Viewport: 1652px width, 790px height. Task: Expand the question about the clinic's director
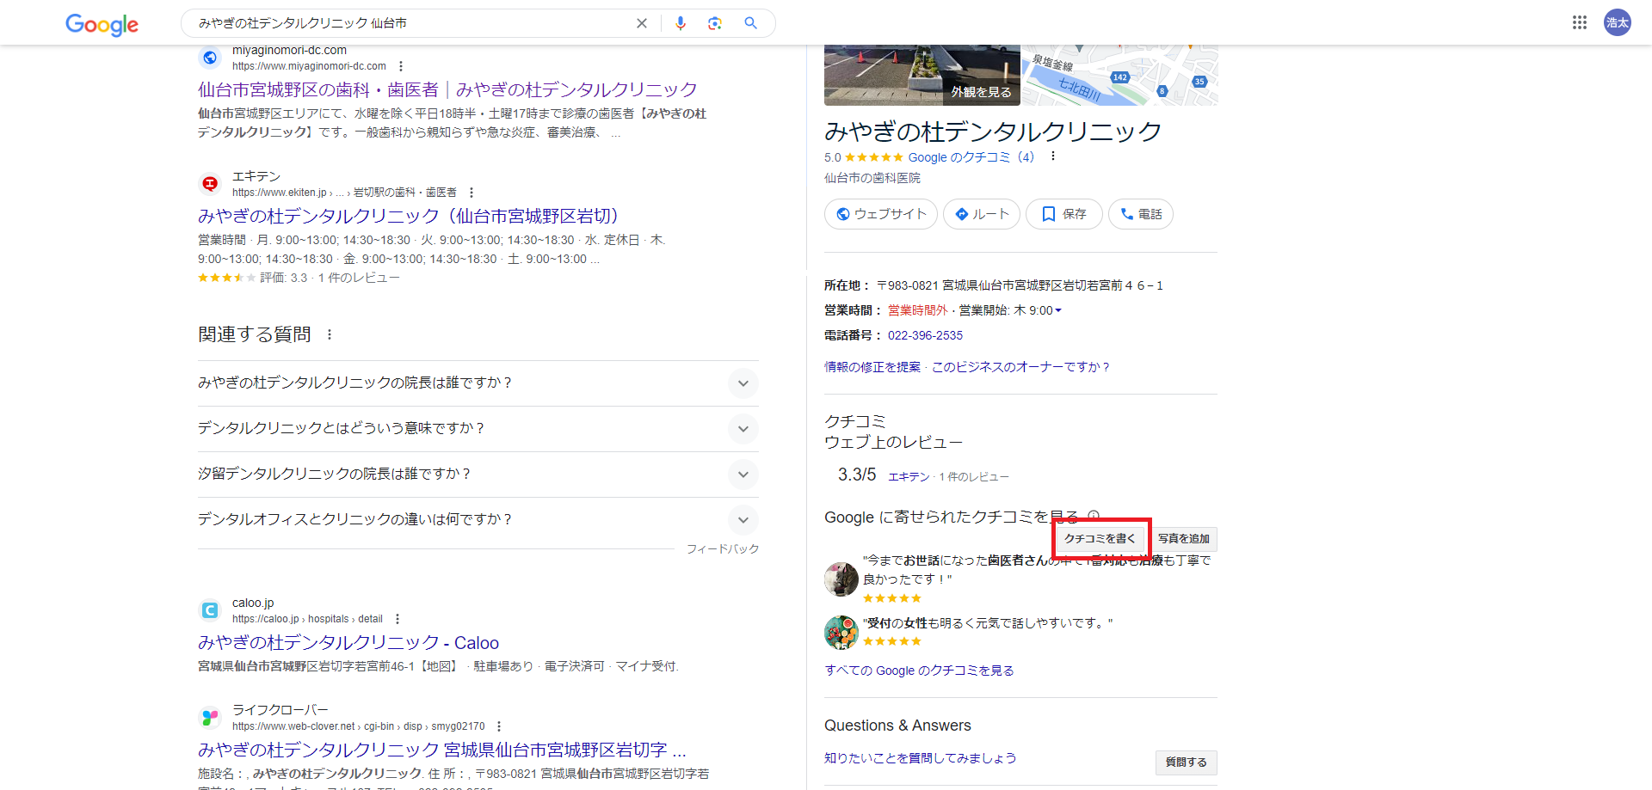point(743,383)
